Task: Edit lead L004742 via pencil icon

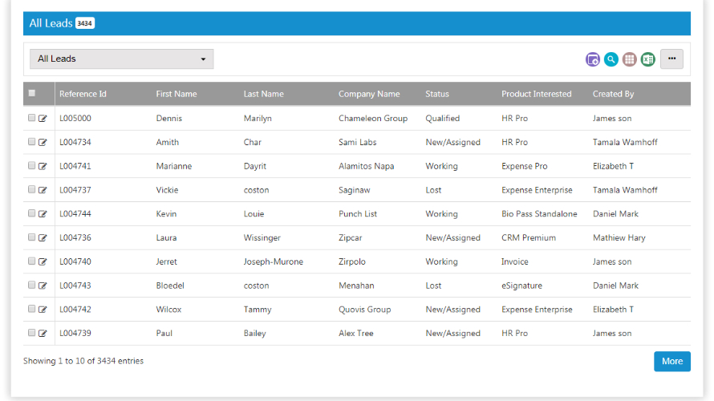Action: 43,310
